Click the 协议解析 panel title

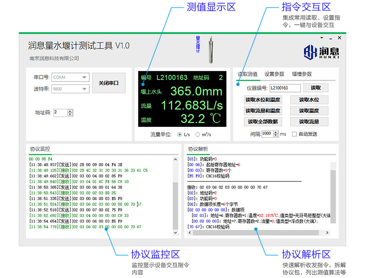198,149
